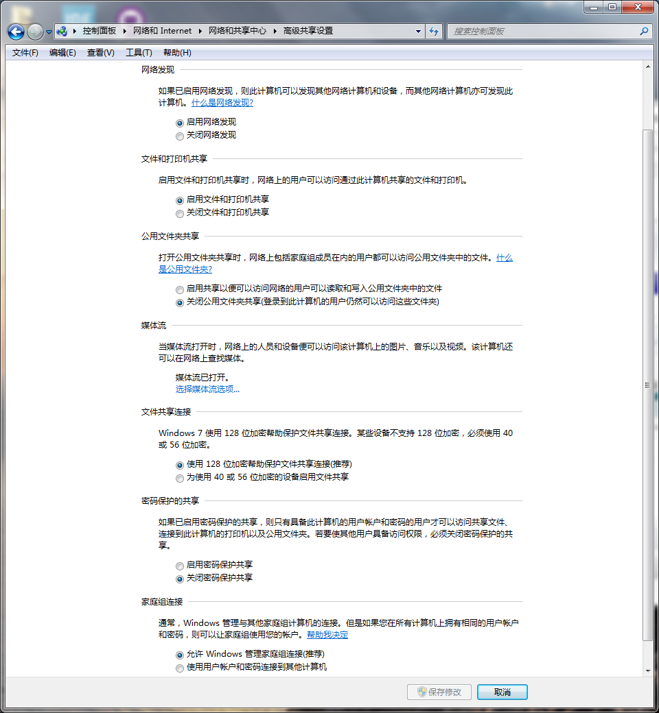Open the recent pages dropdown arrow
Image resolution: width=659 pixels, height=713 pixels.
[x=49, y=32]
